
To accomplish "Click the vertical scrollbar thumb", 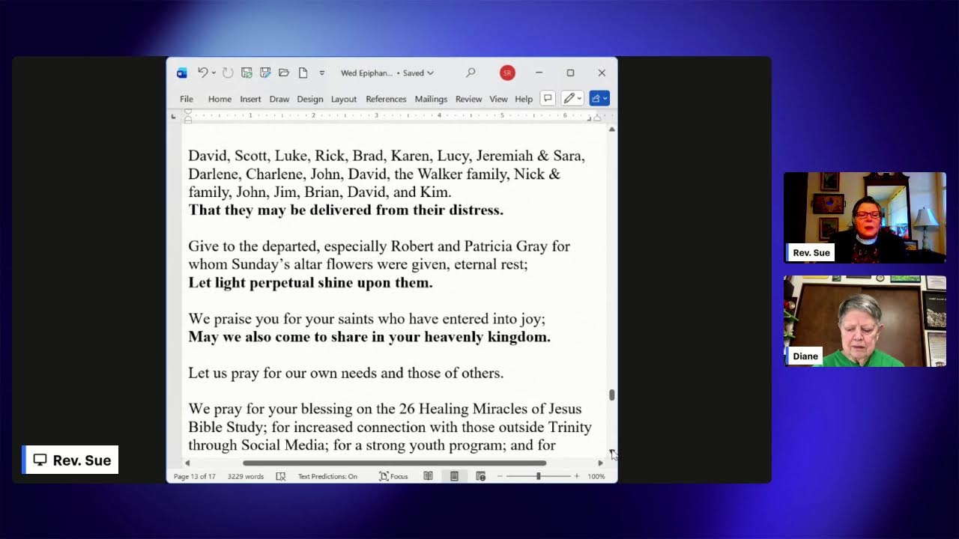I will pos(612,395).
